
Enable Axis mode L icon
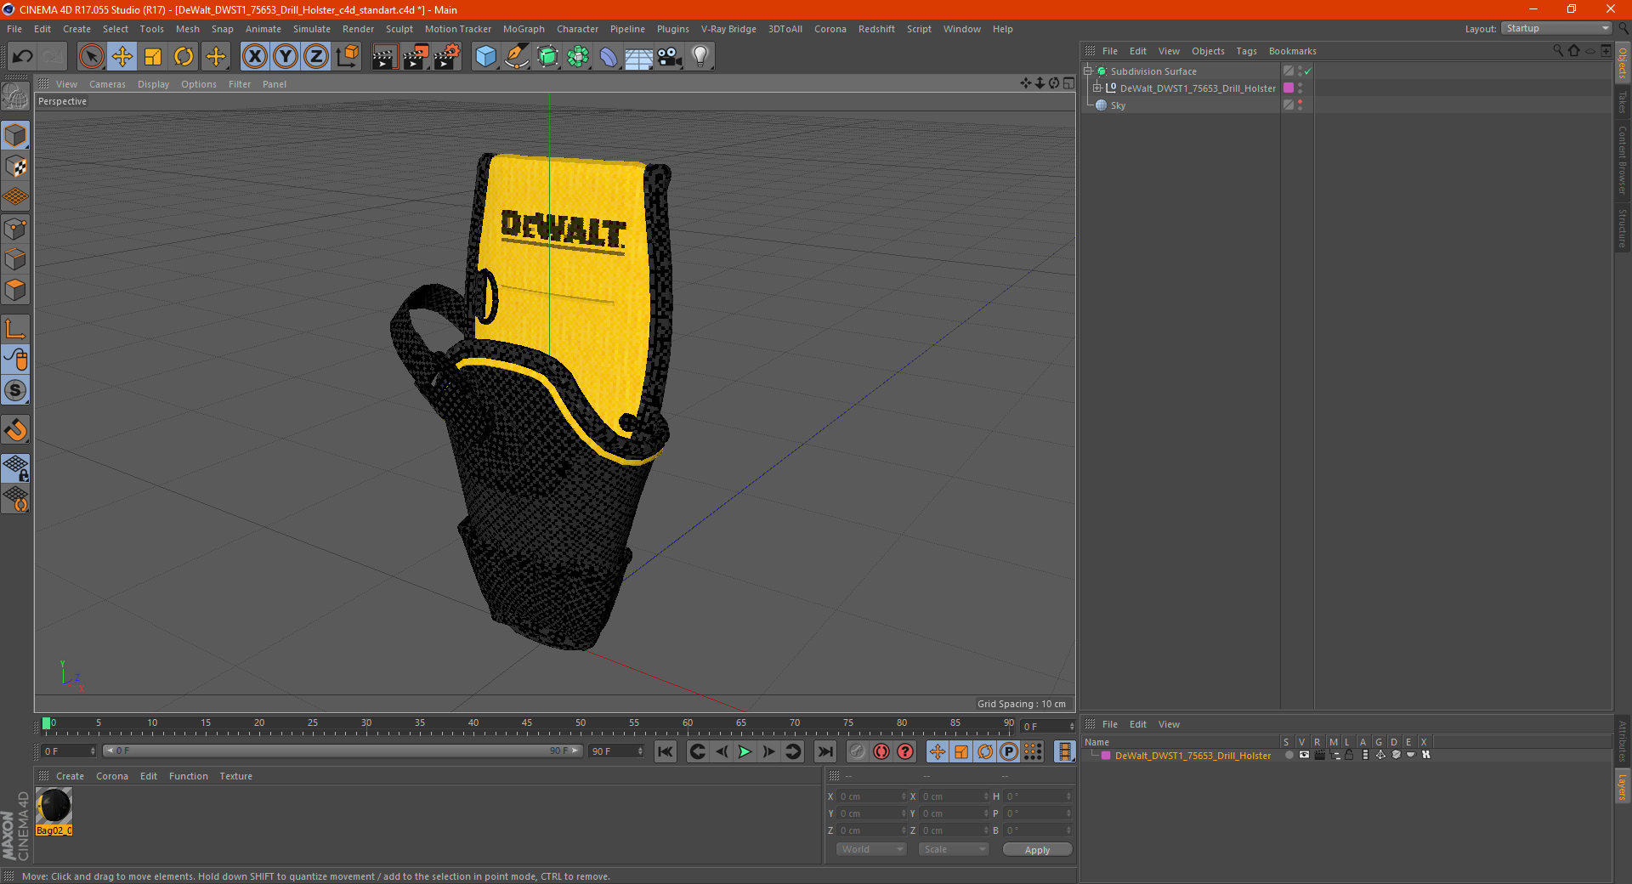(x=15, y=329)
